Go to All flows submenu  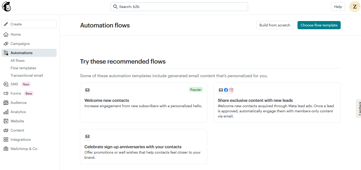[x=17, y=61]
